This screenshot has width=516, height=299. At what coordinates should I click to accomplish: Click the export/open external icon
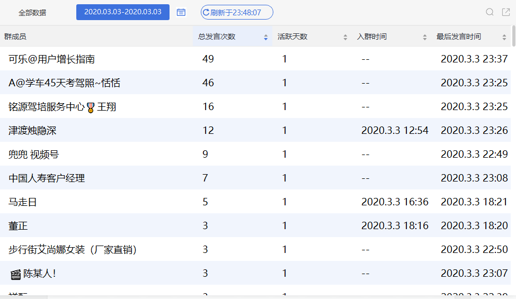click(x=506, y=12)
